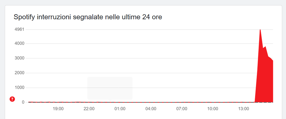The height and width of the screenshot is (119, 286).
Task: Select the 4000 y-axis label
Action: tap(19, 44)
